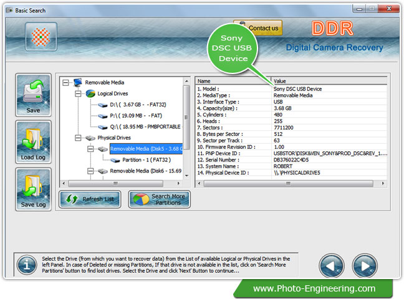Click the tree panel horizontal scrollbar thumb
The width and height of the screenshot is (404, 299).
coord(115,183)
